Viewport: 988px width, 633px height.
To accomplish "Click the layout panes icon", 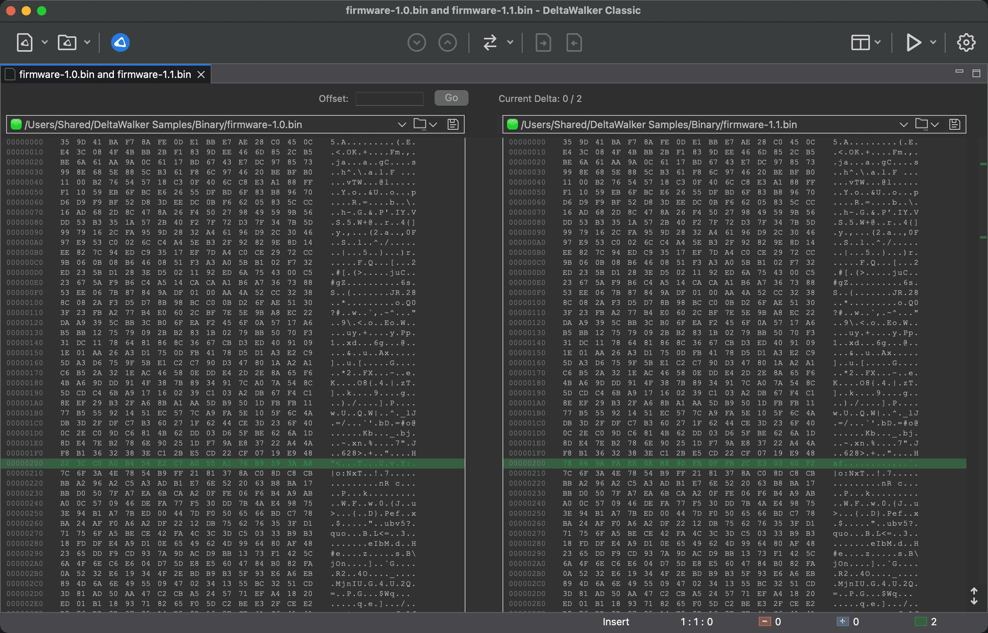I will pyautogui.click(x=860, y=42).
